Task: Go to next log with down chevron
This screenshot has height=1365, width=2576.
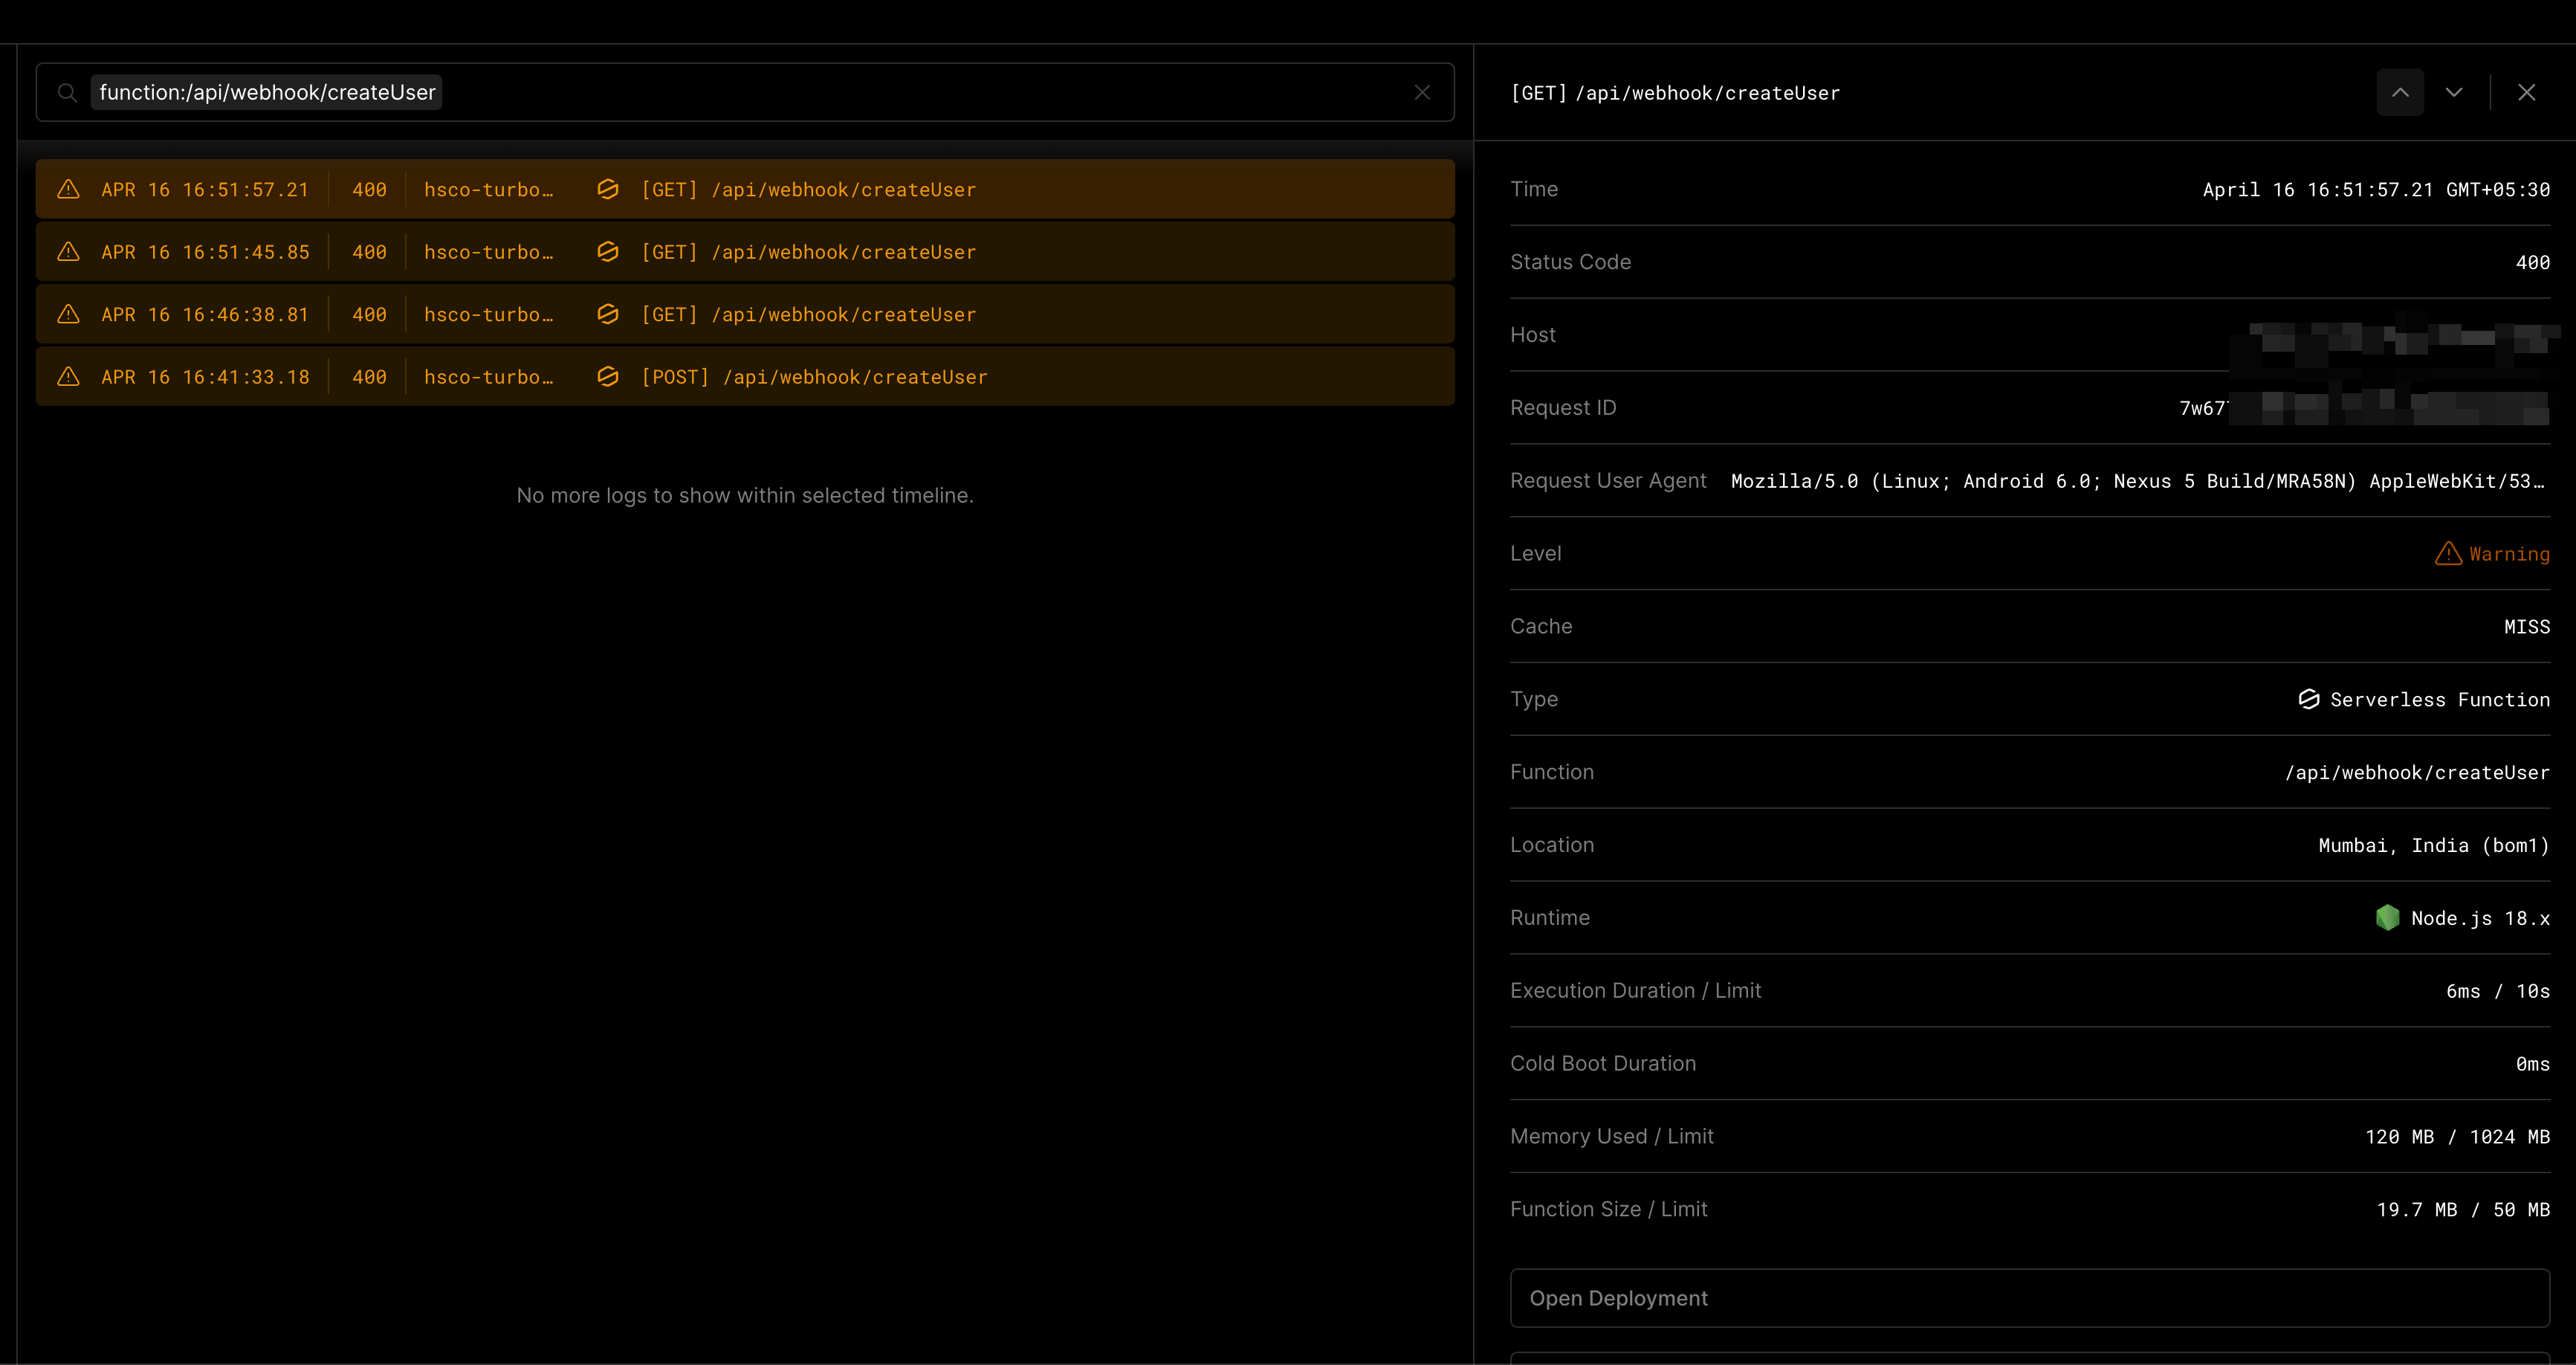Action: point(2454,93)
